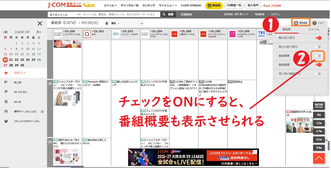Click the location pin icon
Image resolution: width=331 pixels, height=169 pixels.
[107, 23]
